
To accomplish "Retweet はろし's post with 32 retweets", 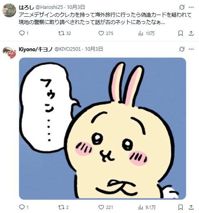I will (x=61, y=33).
